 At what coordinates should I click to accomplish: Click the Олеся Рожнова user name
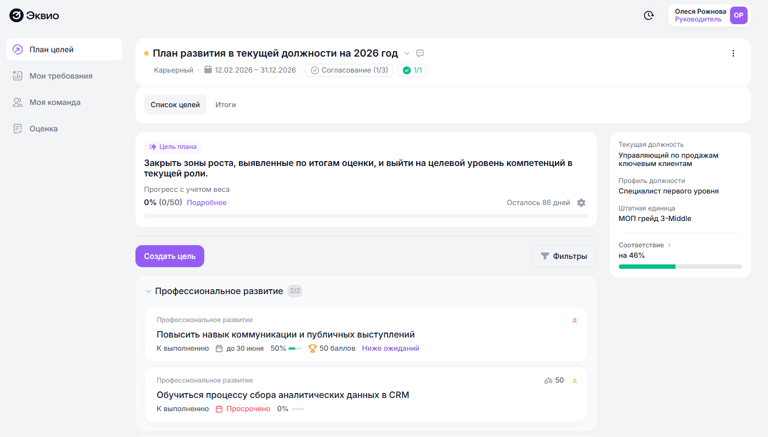click(700, 12)
